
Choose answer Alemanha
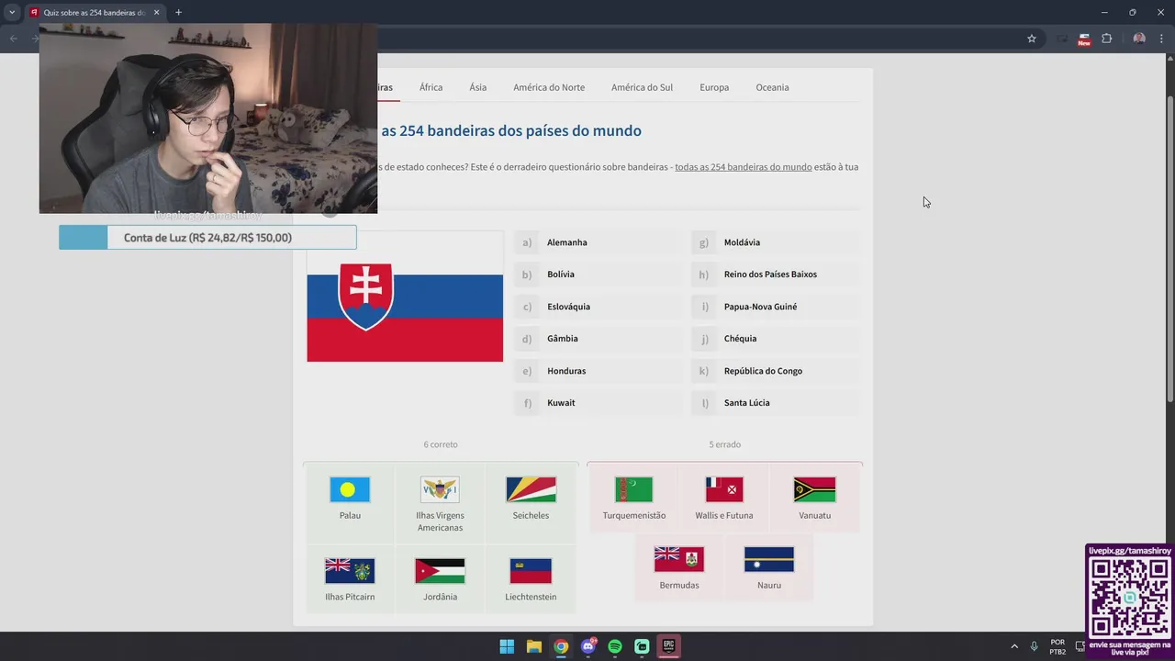tap(599, 242)
